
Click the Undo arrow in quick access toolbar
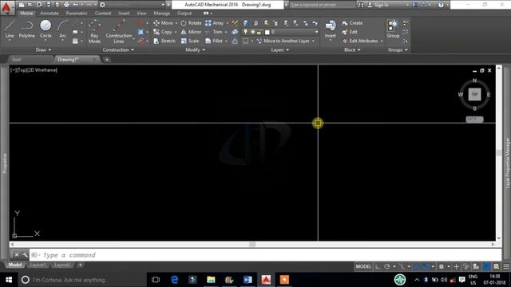click(76, 5)
